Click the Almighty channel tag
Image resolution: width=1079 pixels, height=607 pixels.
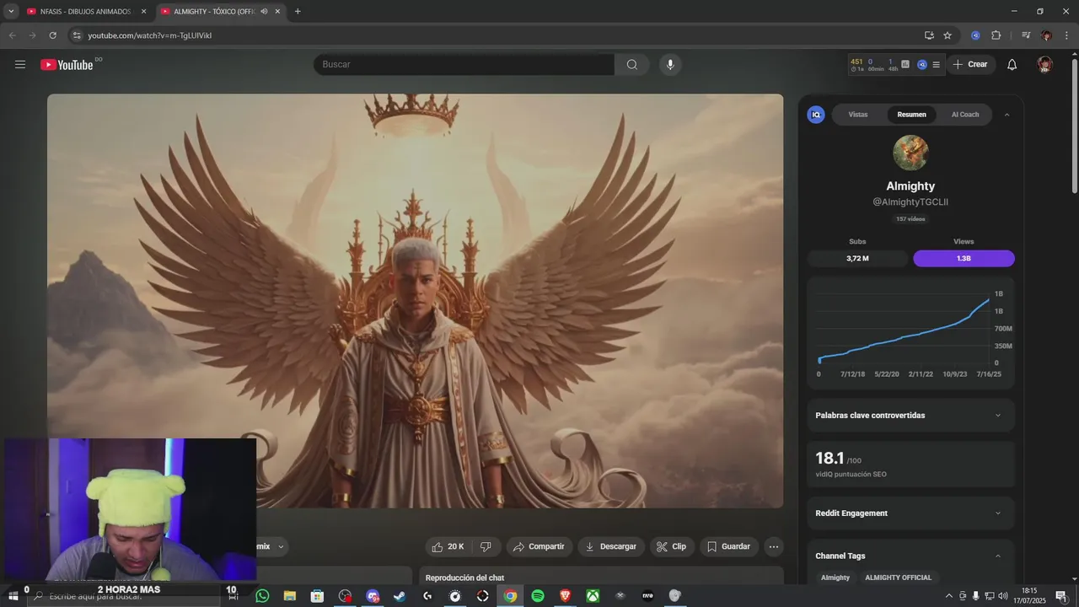click(835, 577)
